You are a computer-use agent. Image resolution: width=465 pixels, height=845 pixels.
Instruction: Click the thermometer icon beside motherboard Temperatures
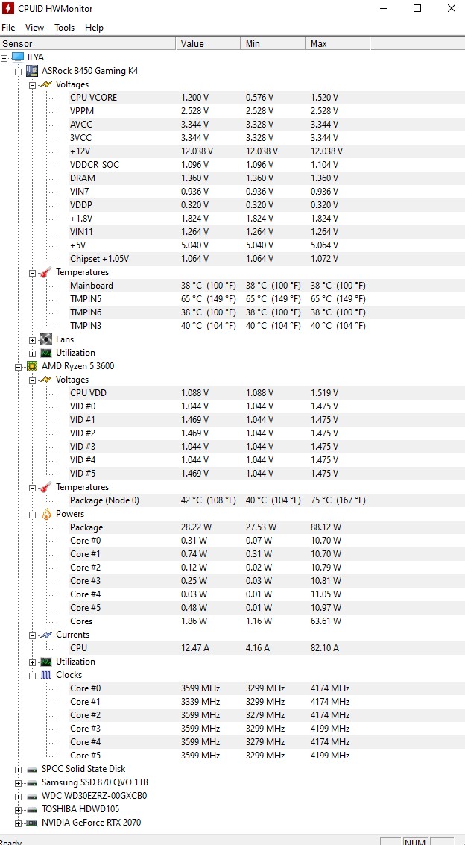[46, 272]
